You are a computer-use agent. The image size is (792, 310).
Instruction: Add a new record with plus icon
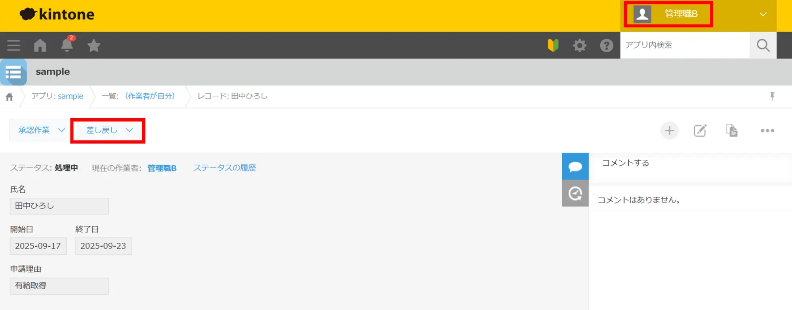click(669, 130)
